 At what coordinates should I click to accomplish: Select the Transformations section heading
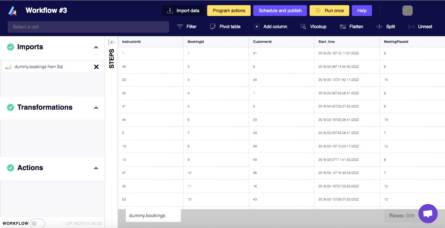tap(45, 107)
